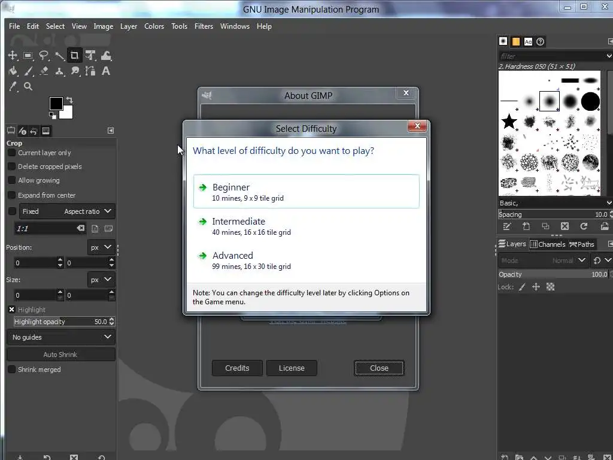The height and width of the screenshot is (460, 613).
Task: Open Fixed Aspect ratio dropdown
Action: tap(67, 211)
